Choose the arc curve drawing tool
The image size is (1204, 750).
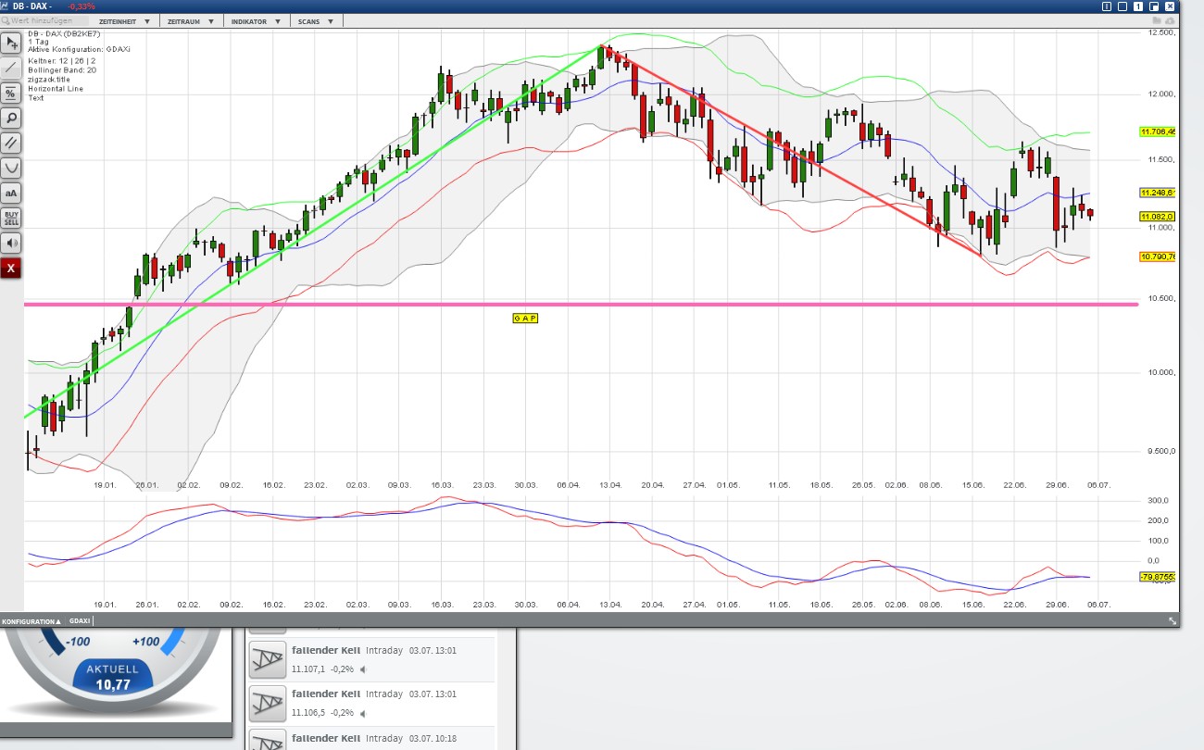click(x=11, y=168)
